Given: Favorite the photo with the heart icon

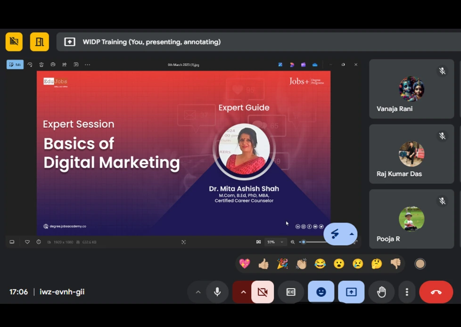Looking at the screenshot, I should pos(27,242).
